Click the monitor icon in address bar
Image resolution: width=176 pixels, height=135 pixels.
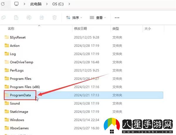click(x=16, y=4)
